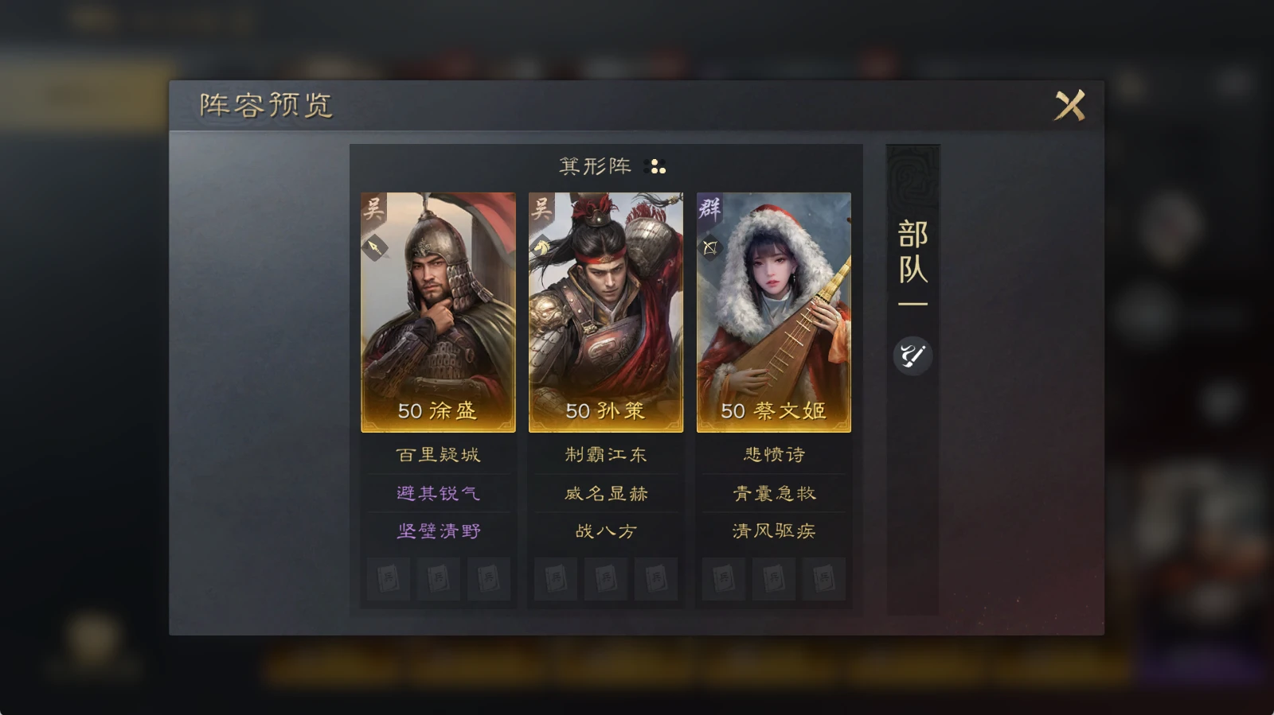Click the cavalry icon on 孙策's card
Screen dimensions: 1274x715
tap(542, 247)
